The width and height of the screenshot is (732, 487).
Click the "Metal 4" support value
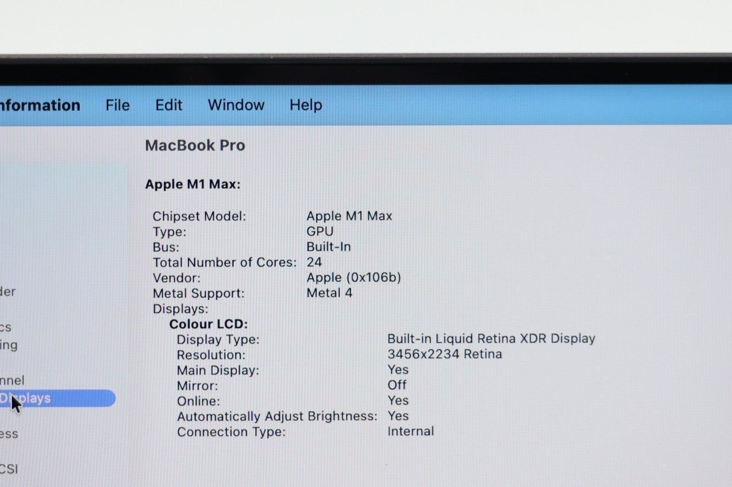click(329, 293)
